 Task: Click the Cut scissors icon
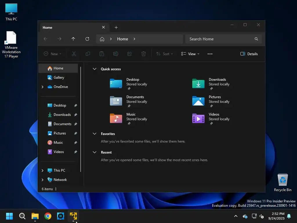[74, 54]
